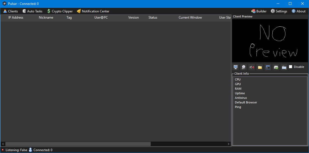Click the Pulsar app icon in title bar
Viewport: 309px width, 153px height.
(x=5, y=4)
